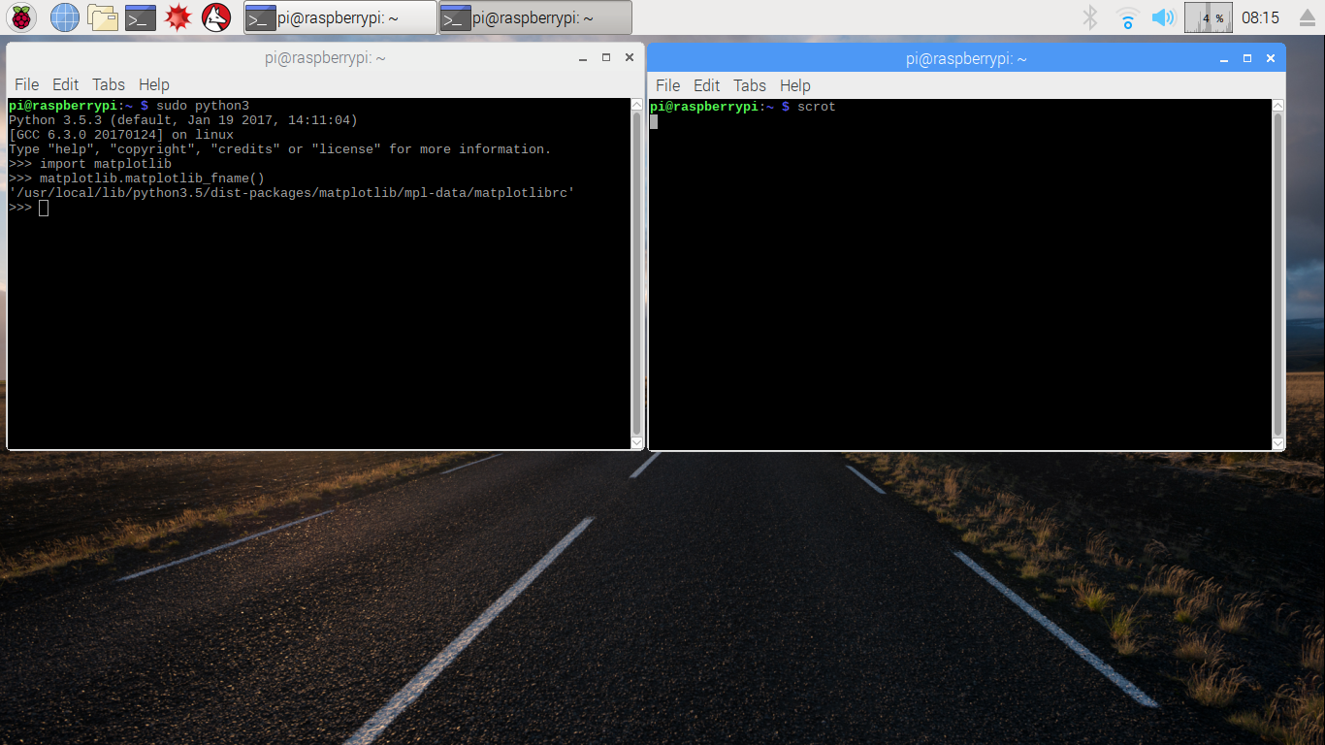Click the "sudo python3" command text
Image resolution: width=1325 pixels, height=745 pixels.
(x=203, y=106)
